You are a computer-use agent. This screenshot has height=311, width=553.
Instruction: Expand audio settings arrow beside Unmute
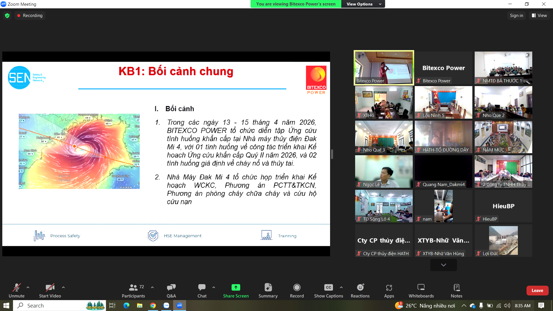pos(28,287)
